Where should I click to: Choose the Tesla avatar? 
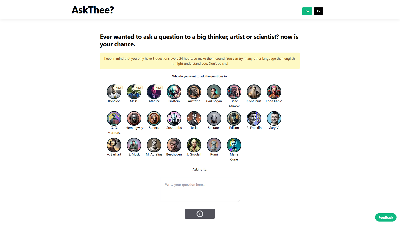click(x=194, y=118)
